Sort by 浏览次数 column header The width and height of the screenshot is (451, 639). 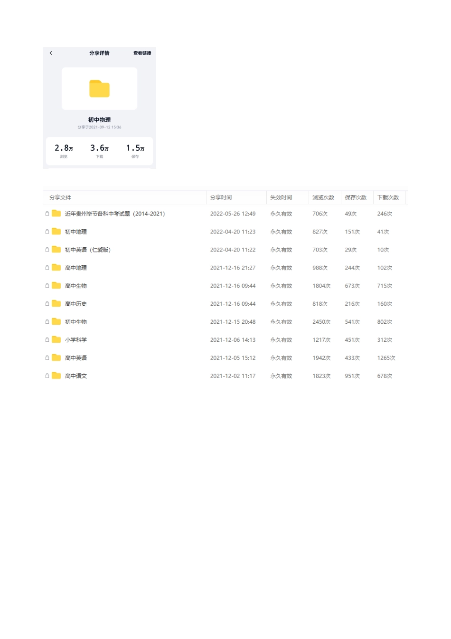pyautogui.click(x=323, y=197)
